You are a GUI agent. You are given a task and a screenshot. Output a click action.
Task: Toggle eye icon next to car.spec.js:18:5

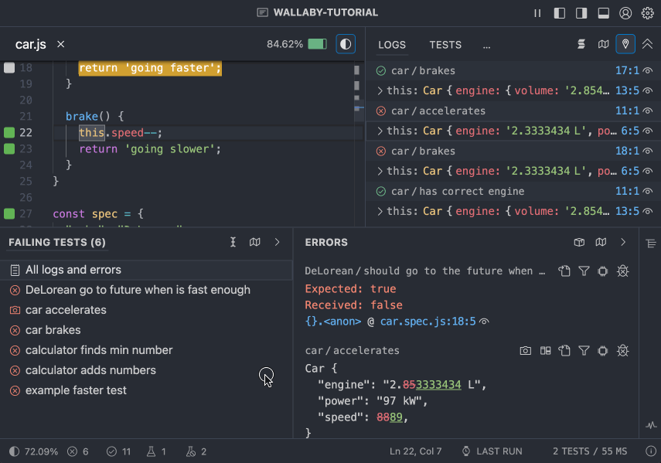tap(485, 322)
